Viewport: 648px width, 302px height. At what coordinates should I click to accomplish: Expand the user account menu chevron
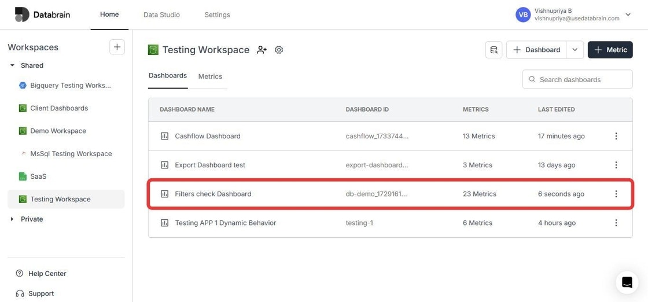coord(628,14)
